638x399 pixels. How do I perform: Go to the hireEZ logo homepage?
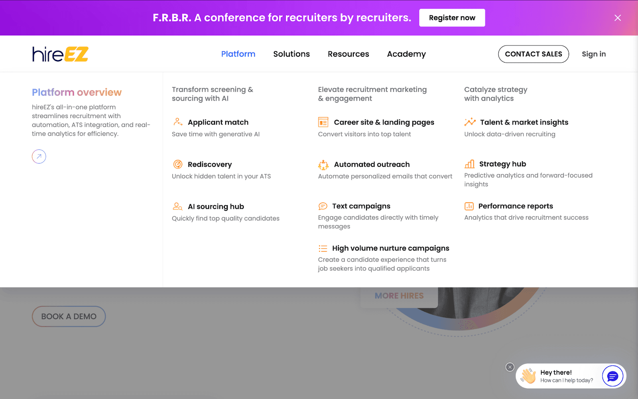click(x=60, y=54)
